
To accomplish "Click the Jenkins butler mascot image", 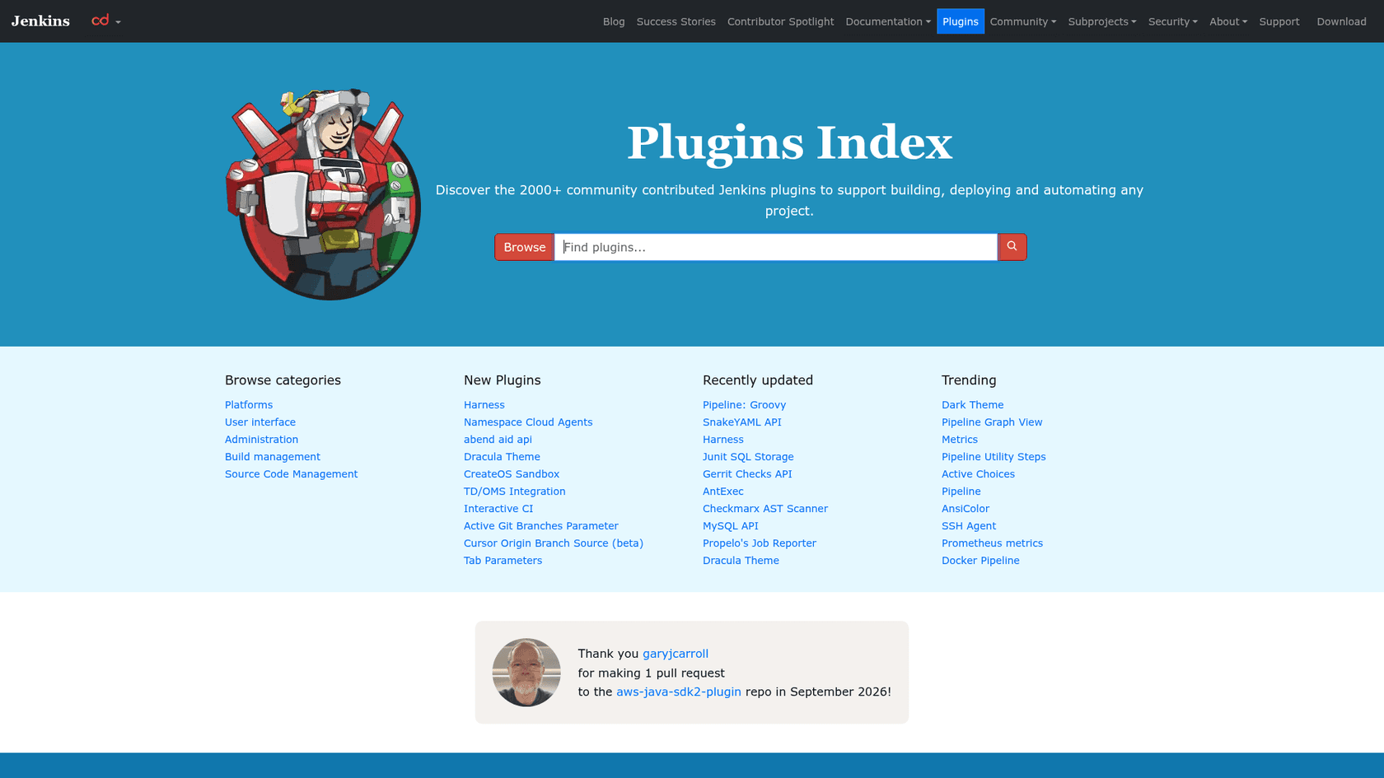I will (324, 194).
